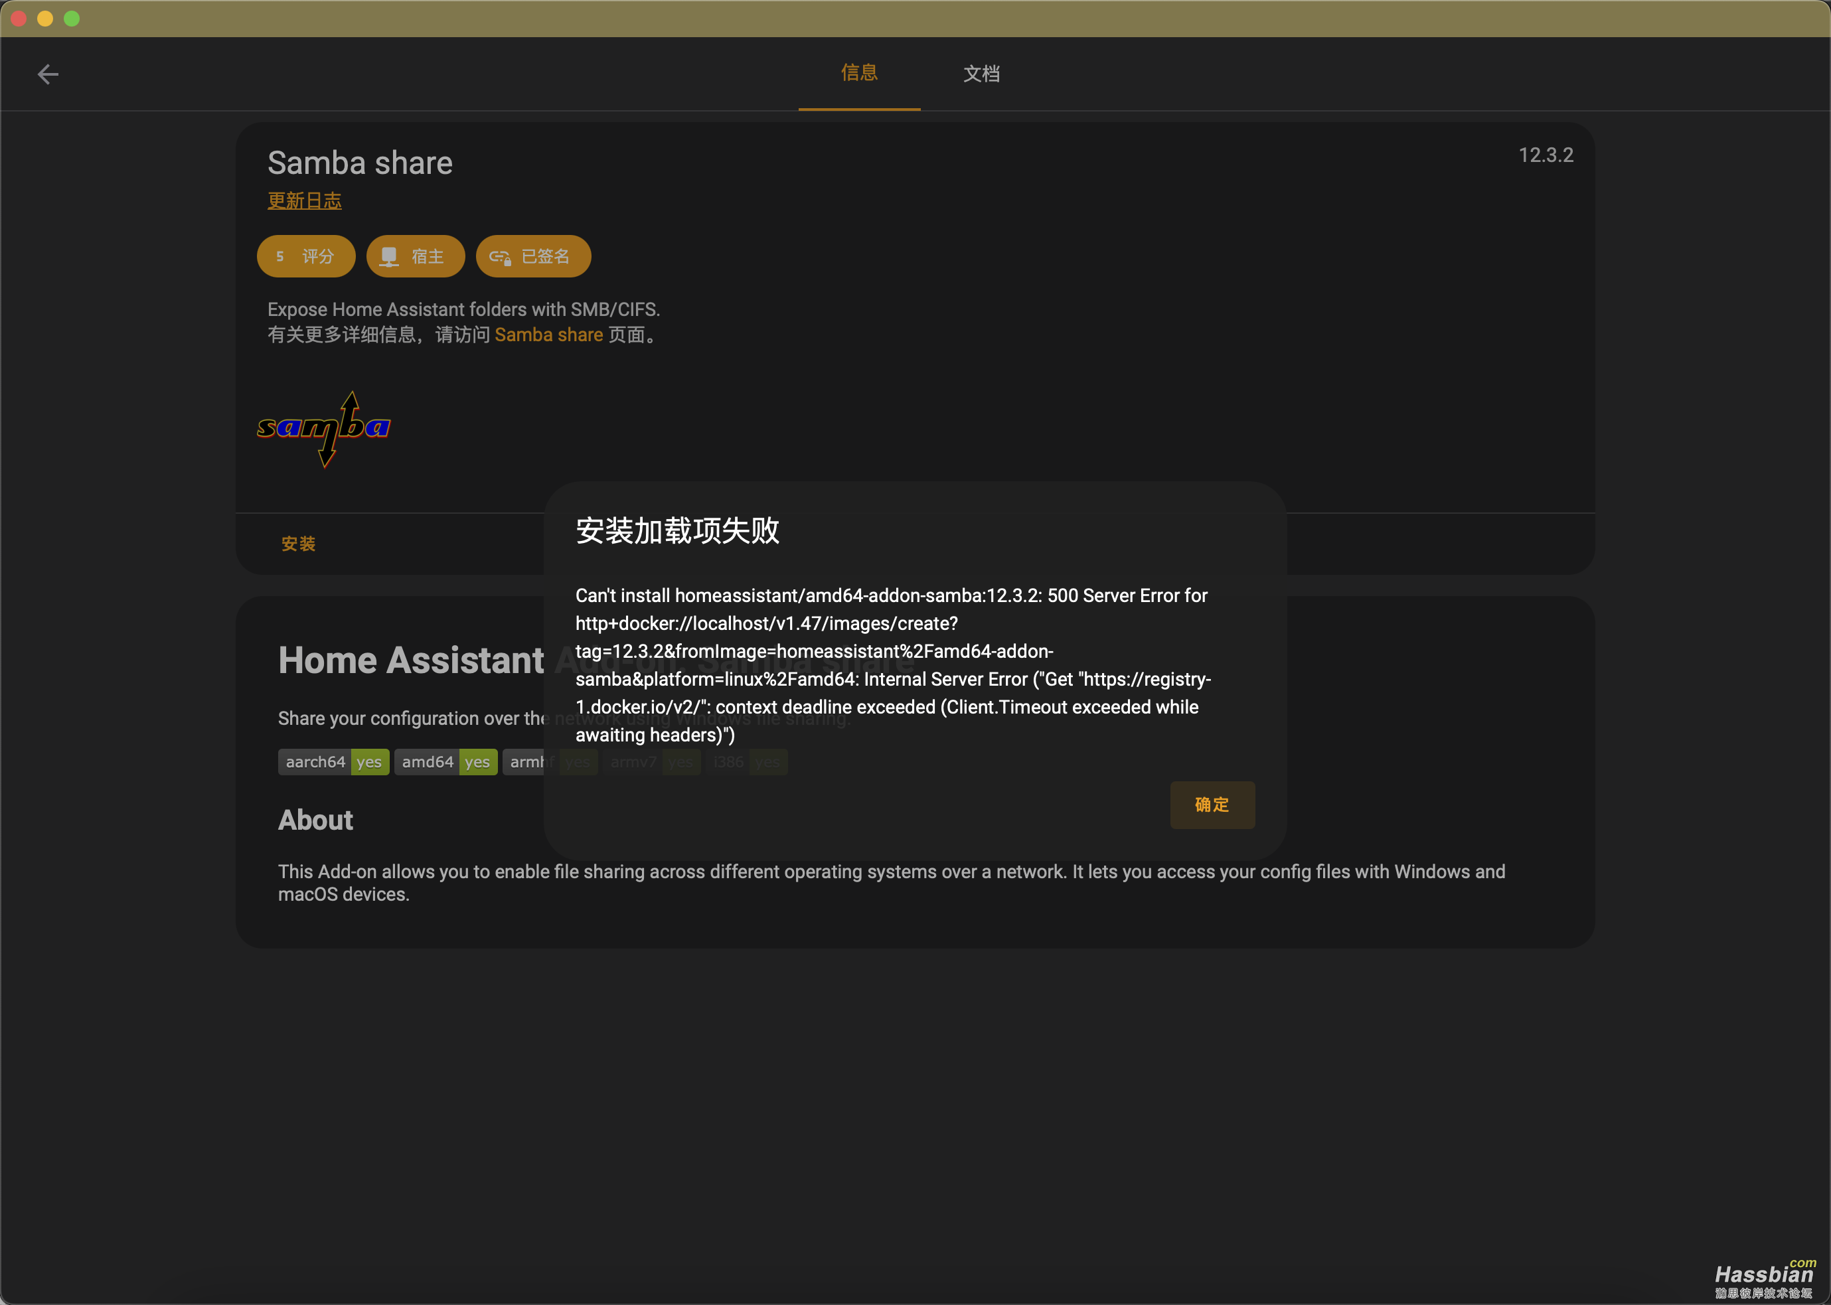This screenshot has height=1305, width=1831.
Task: Click the version number 12.3.2
Action: 1546,155
